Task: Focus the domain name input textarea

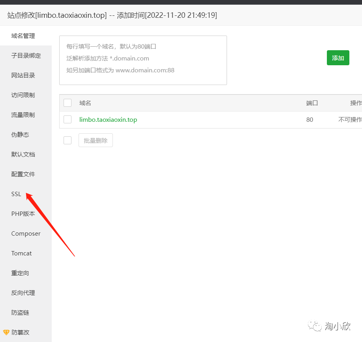Action: 143,60
